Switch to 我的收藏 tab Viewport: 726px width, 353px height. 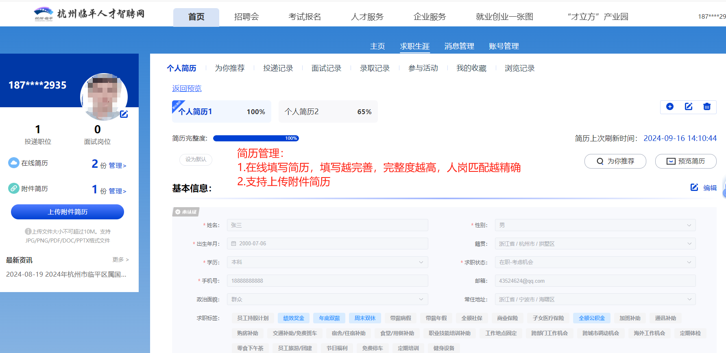pos(471,68)
